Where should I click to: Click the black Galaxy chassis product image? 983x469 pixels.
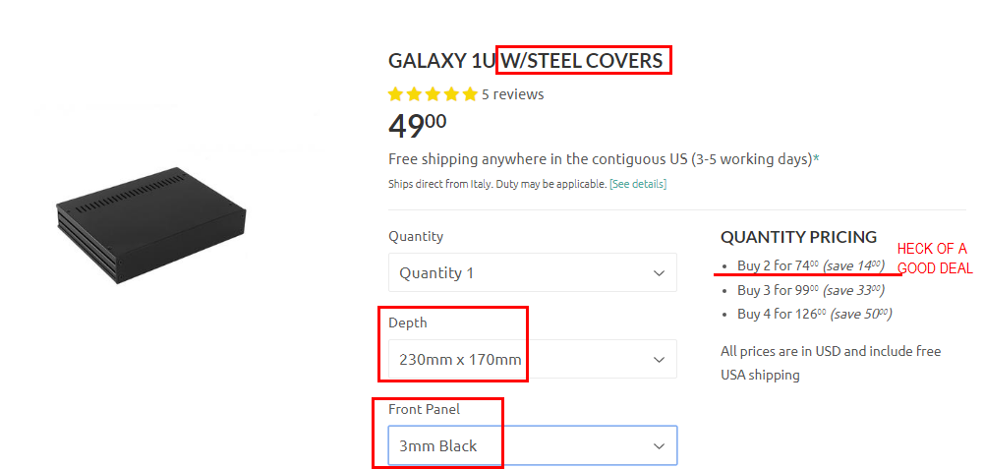151,224
